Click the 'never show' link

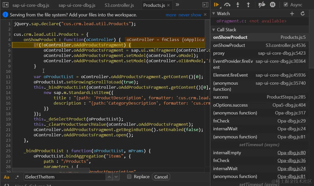(x=190, y=15)
